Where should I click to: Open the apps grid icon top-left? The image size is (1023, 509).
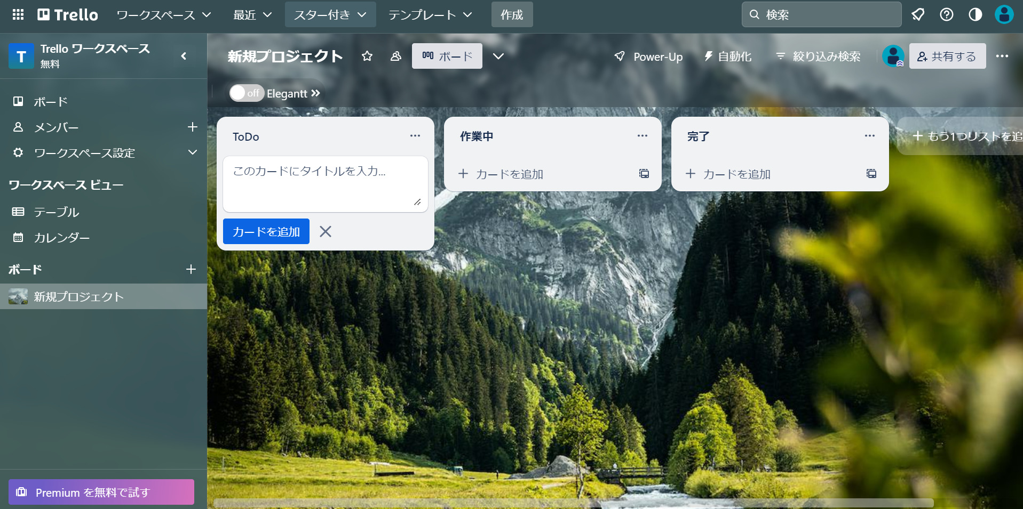tap(18, 14)
